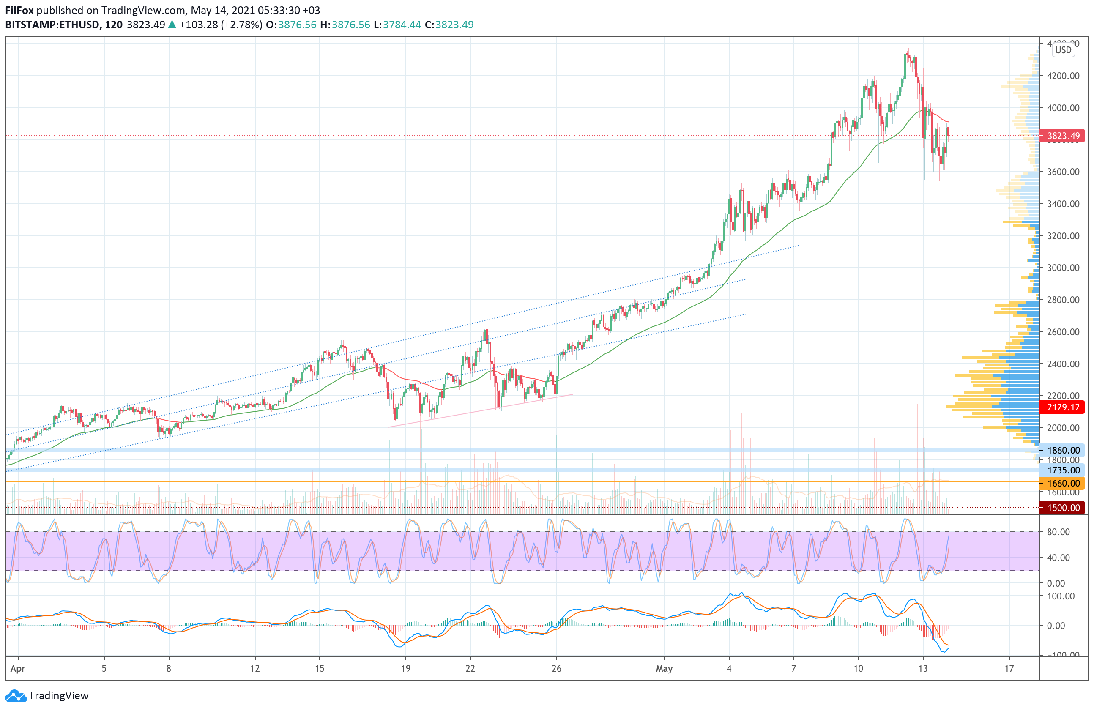This screenshot has width=1094, height=711.
Task: Select the May label on time axis
Action: tap(664, 669)
